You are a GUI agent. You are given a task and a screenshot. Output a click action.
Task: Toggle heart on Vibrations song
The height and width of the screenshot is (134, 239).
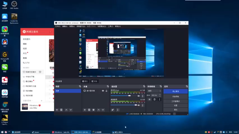pos(40,105)
